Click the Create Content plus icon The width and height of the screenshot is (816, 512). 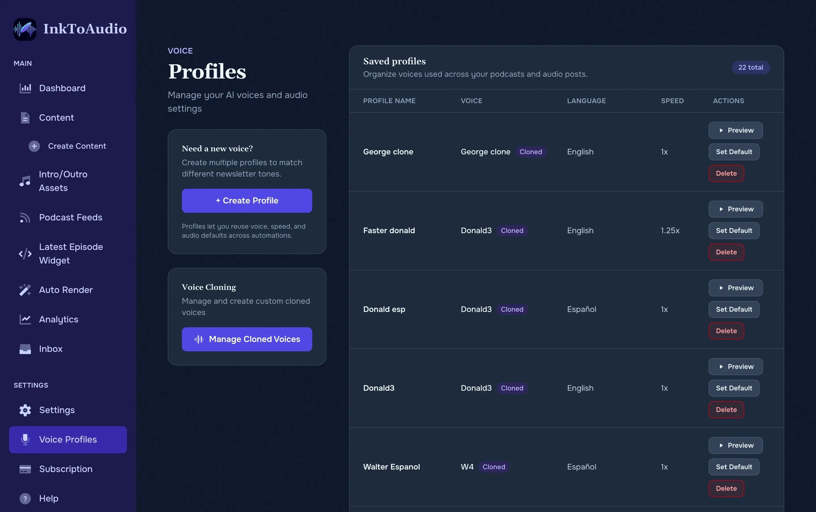pyautogui.click(x=34, y=146)
